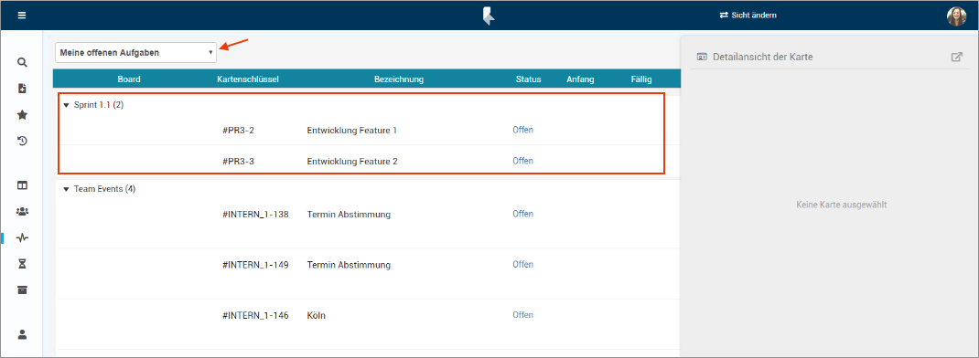This screenshot has width=979, height=358.
Task: Open the search icon in sidebar
Action: click(22, 62)
